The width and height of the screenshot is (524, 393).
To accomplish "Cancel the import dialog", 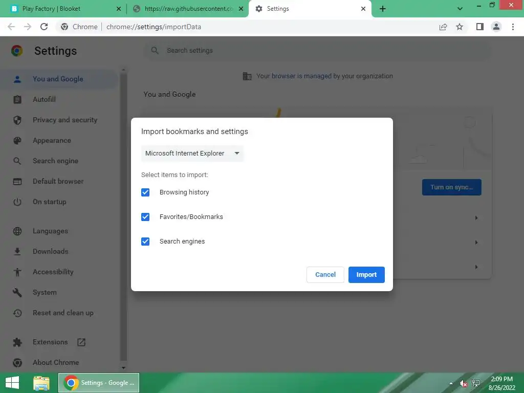I will coord(325,275).
